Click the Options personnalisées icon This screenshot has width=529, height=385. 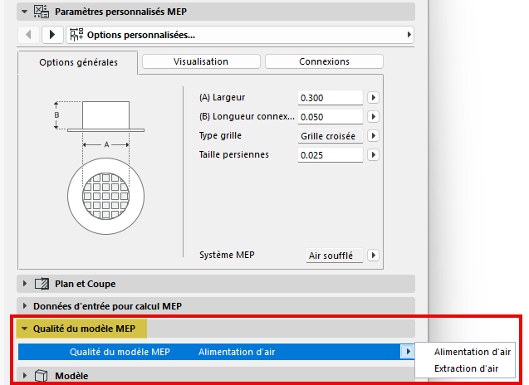[76, 35]
